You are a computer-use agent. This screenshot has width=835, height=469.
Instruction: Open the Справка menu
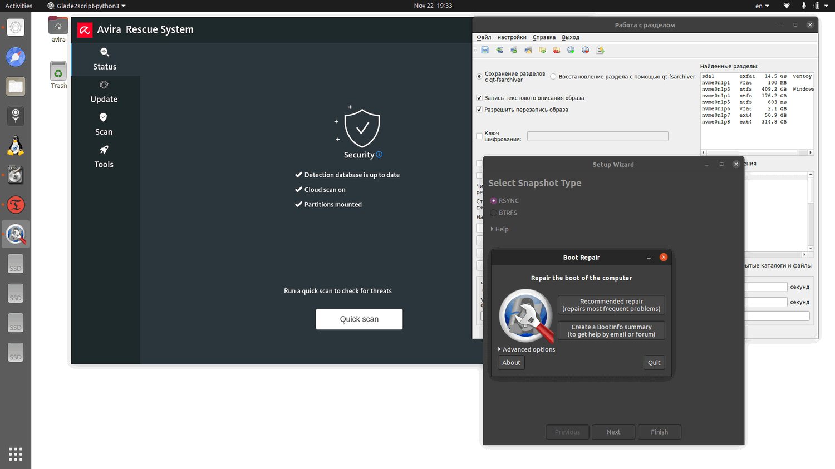click(x=544, y=37)
